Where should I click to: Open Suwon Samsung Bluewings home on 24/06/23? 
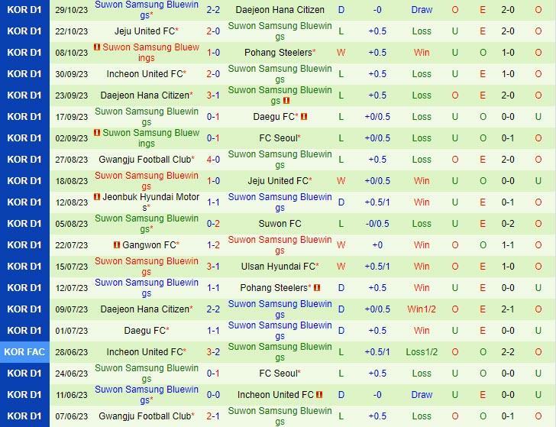click(x=147, y=374)
